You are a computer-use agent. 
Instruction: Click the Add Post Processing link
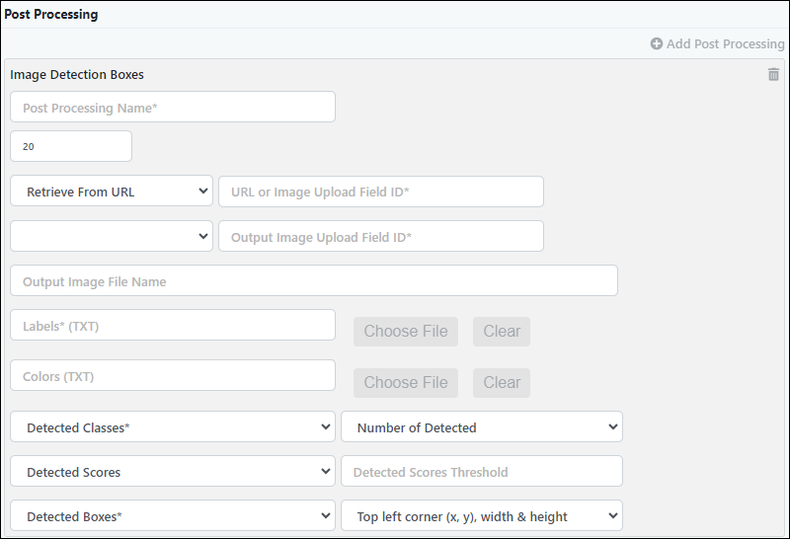[718, 43]
